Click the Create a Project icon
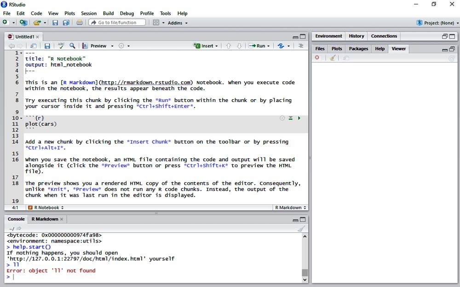 coord(23,22)
